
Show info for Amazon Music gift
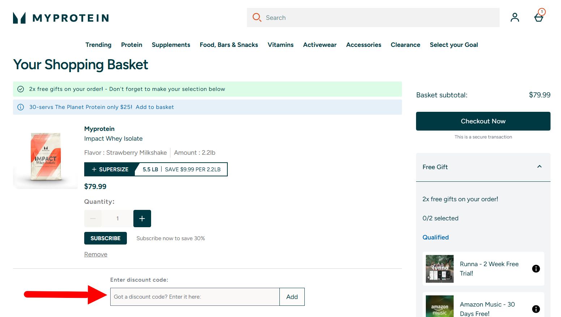click(x=536, y=309)
